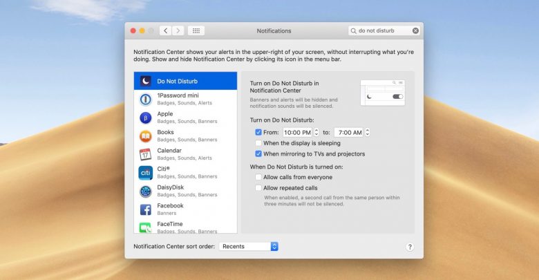Image resolution: width=539 pixels, height=280 pixels.
Task: Clear the search field with the X button
Action: click(x=415, y=30)
